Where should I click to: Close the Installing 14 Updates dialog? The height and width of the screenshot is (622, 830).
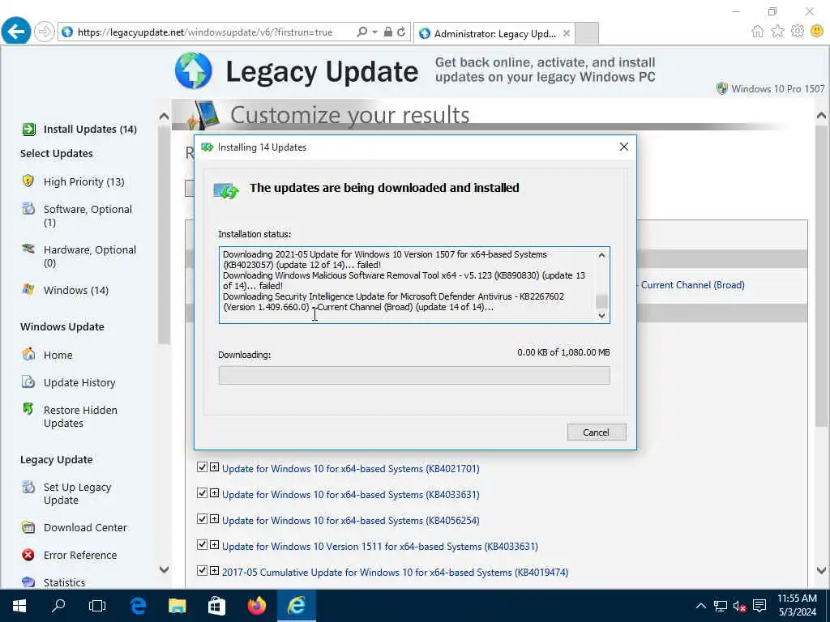(624, 147)
